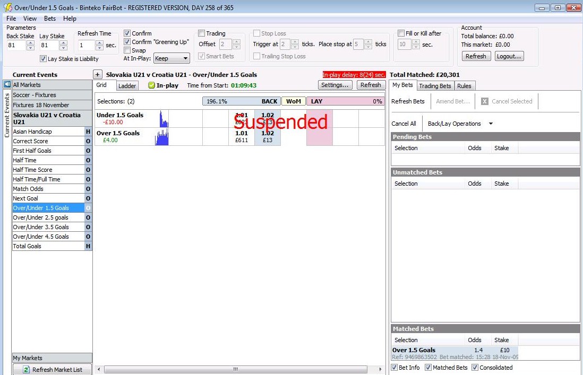The image size is (583, 375).
Task: Switch to the Rules tab
Action: [x=464, y=86]
